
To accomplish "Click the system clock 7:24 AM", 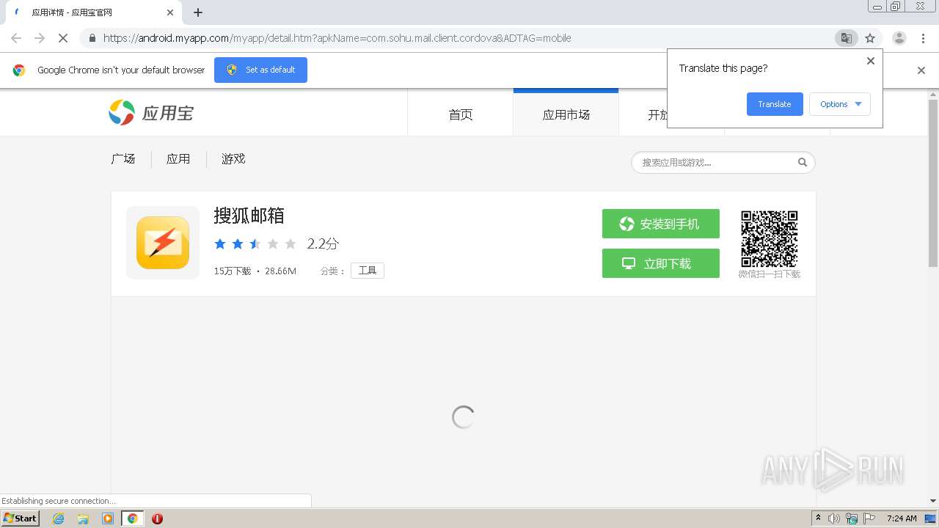I will point(902,518).
